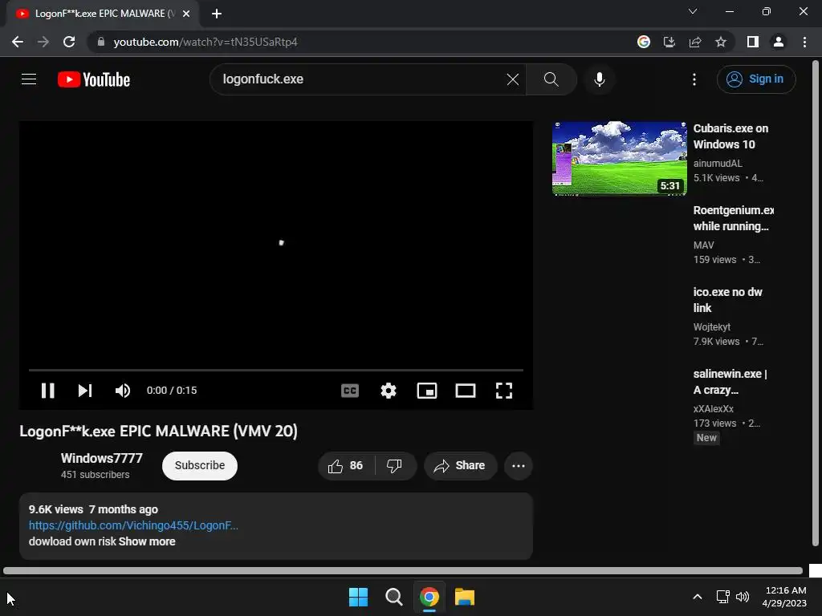Open the GitHub link in description
The image size is (822, 616).
pos(134,525)
